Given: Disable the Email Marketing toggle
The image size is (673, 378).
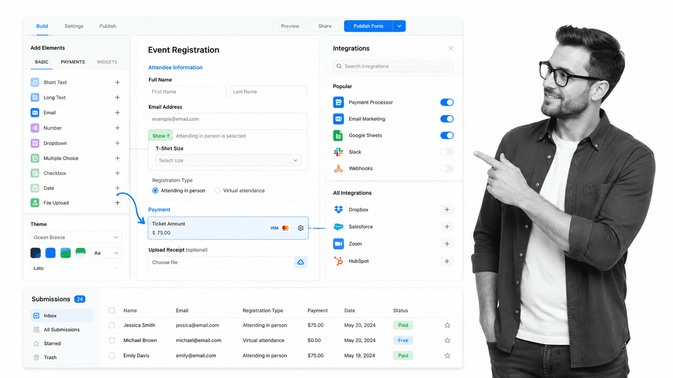Looking at the screenshot, I should [447, 119].
